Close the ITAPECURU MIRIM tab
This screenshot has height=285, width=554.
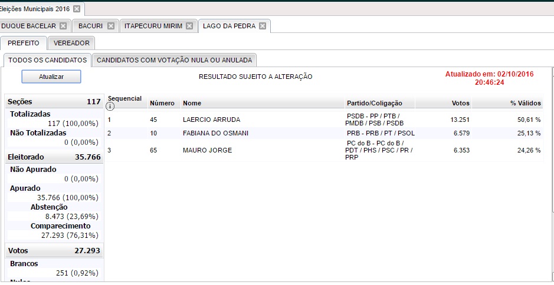pyautogui.click(x=189, y=26)
